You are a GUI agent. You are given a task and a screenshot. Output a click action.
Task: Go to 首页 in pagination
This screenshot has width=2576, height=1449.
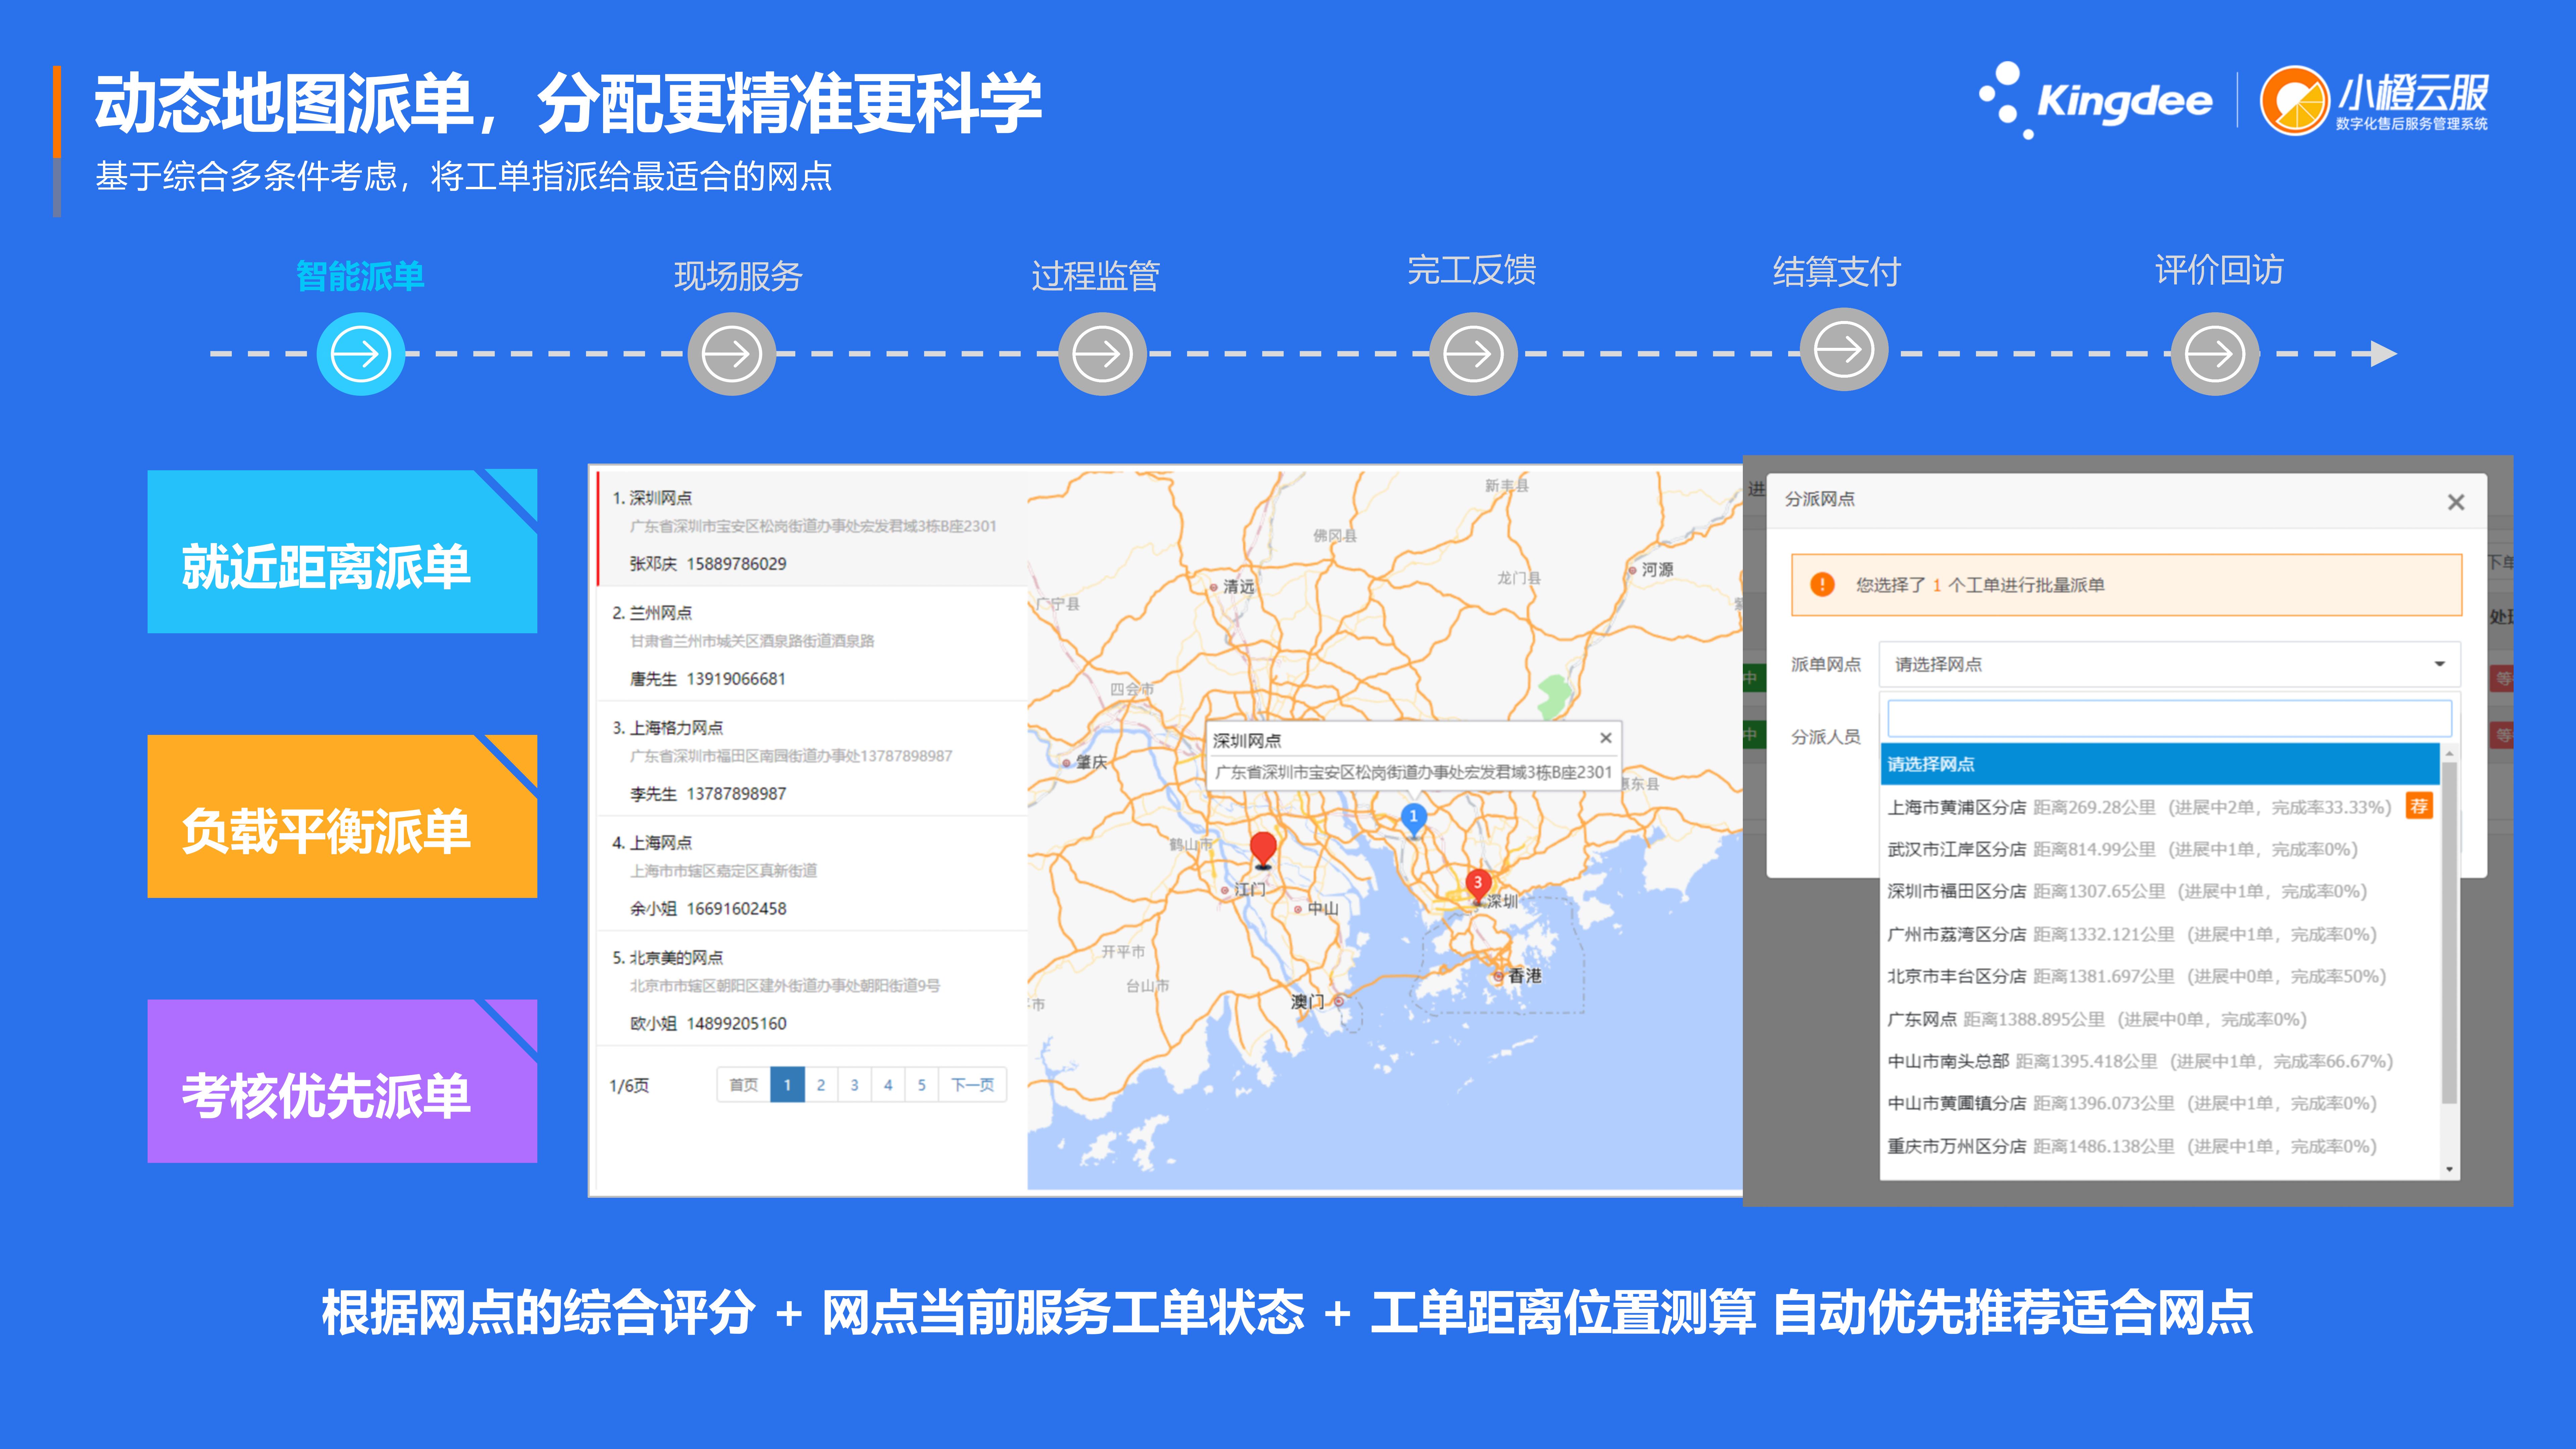pos(743,1085)
